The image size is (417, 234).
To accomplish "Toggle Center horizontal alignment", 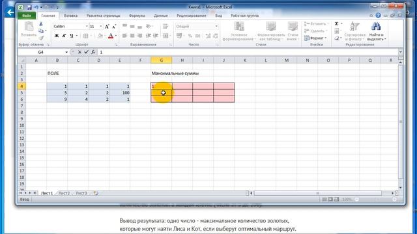I will tap(132, 36).
